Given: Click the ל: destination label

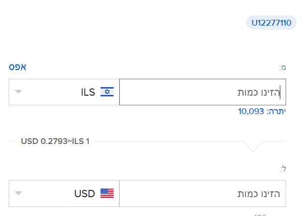Looking at the screenshot, I should pyautogui.click(x=283, y=169).
